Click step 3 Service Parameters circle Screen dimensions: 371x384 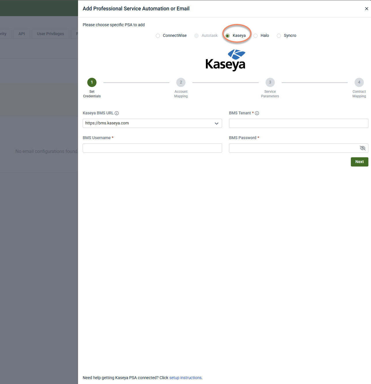pos(270,82)
